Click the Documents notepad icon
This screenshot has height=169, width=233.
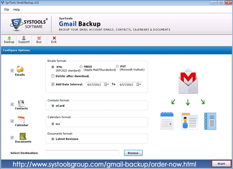point(23,136)
